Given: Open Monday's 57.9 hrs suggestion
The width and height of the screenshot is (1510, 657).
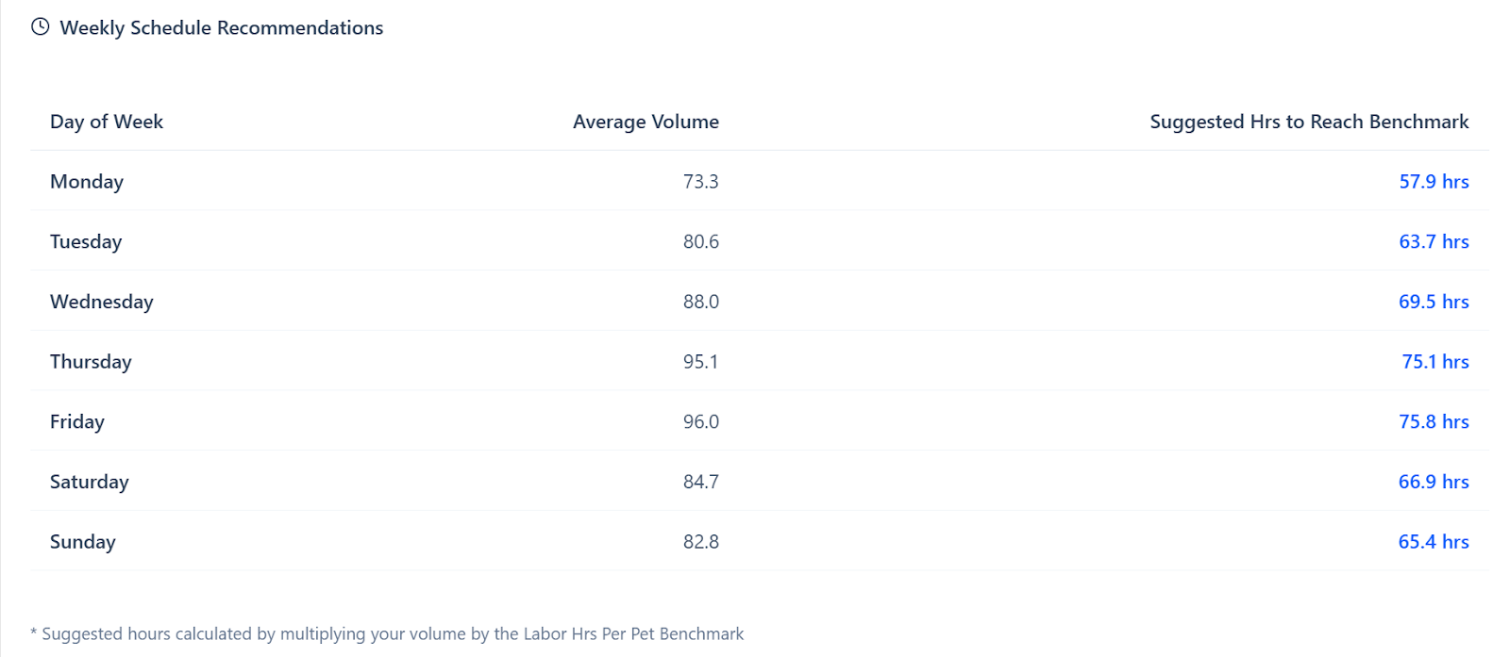Looking at the screenshot, I should [x=1434, y=182].
